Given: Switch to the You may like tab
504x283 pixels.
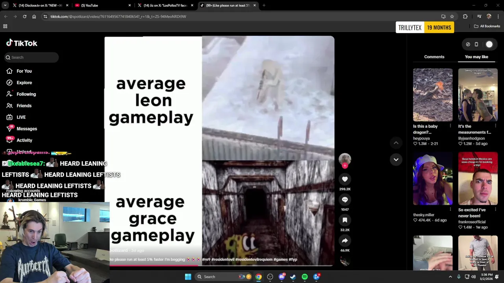Looking at the screenshot, I should [476, 57].
